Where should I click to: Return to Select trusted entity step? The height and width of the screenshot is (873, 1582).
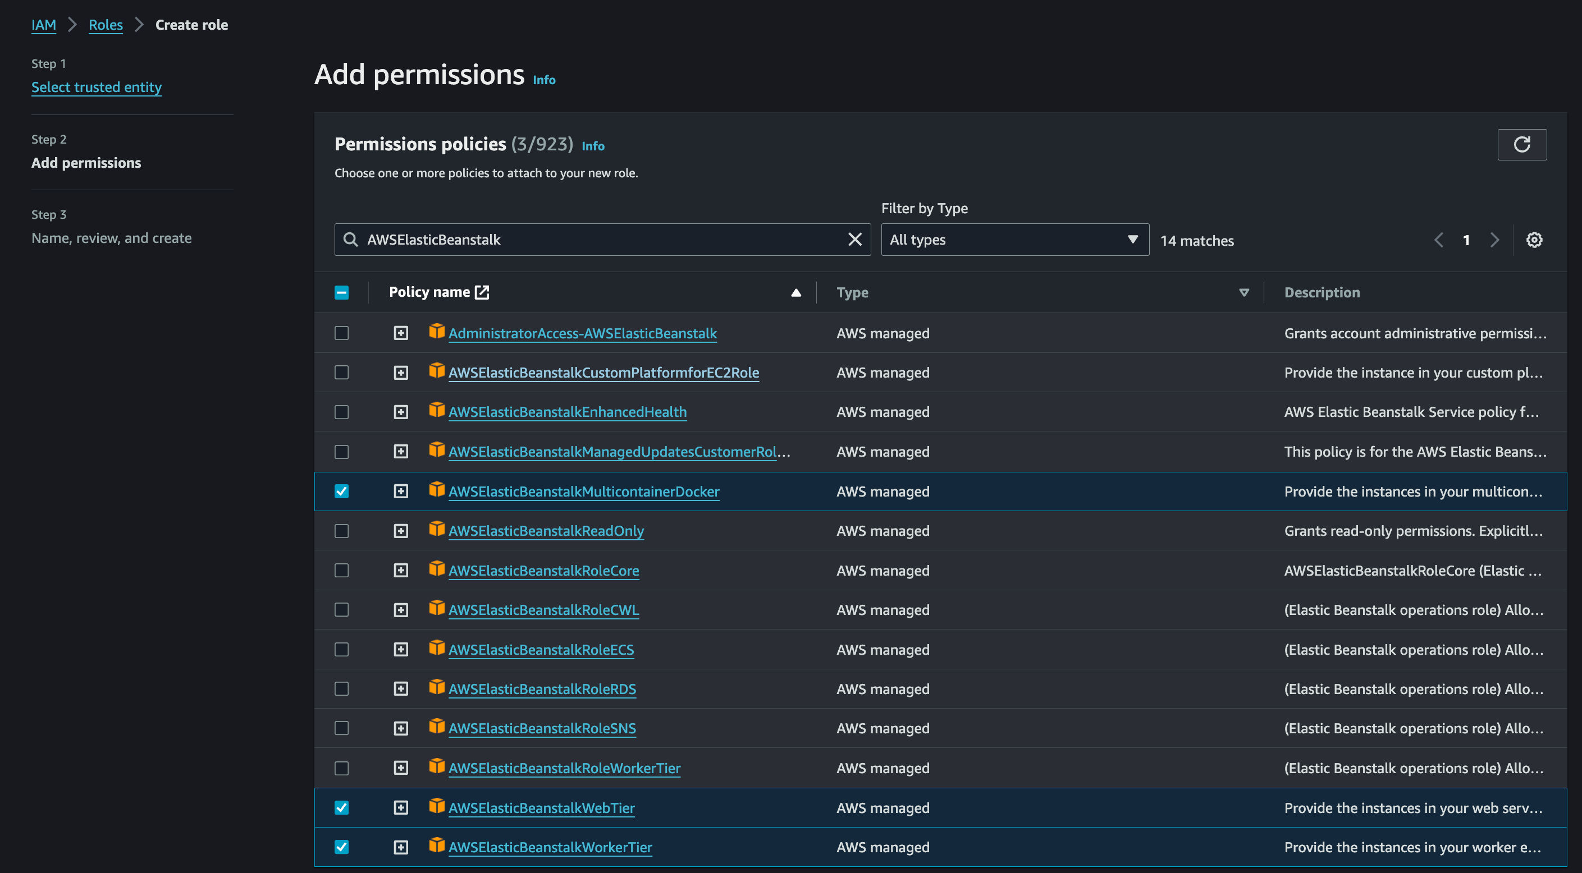(97, 87)
